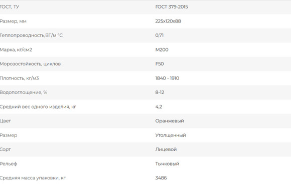Select the М200 grade value
The image size is (291, 185).
tap(162, 49)
